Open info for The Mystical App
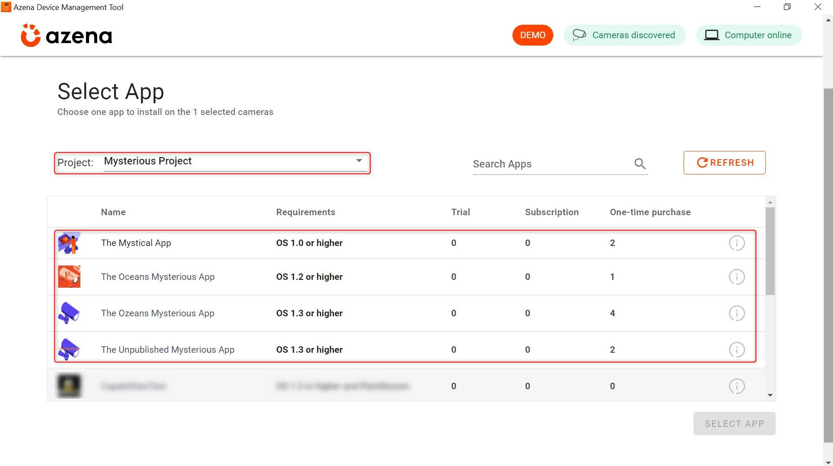Screen dimensions: 833x466 point(737,243)
